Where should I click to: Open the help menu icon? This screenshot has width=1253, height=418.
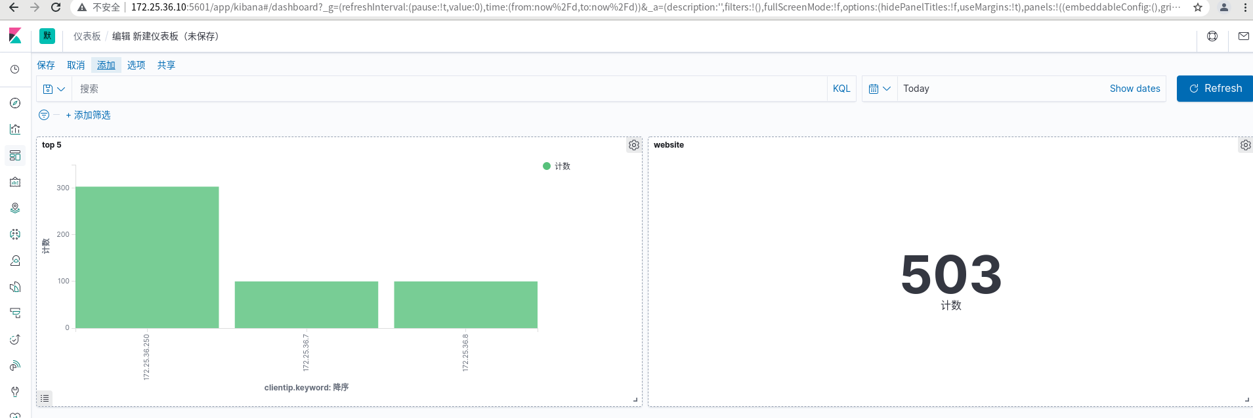tap(1212, 36)
